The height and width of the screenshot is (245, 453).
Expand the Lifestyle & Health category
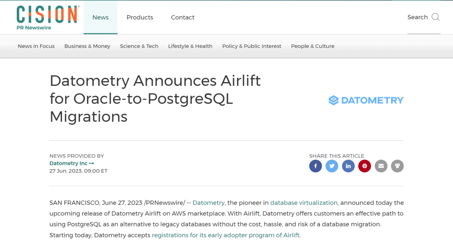[x=190, y=46]
